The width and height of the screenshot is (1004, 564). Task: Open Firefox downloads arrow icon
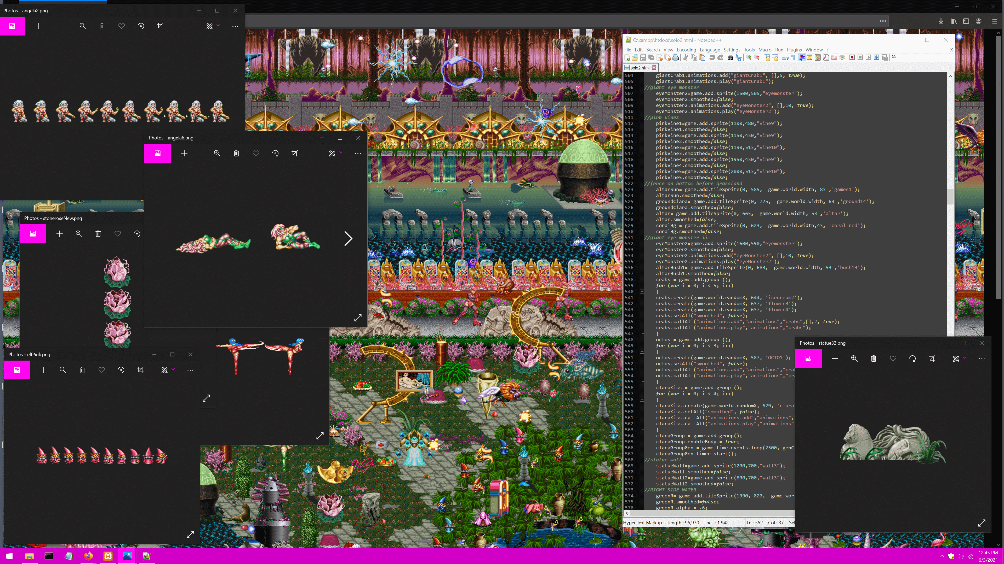pos(941,21)
